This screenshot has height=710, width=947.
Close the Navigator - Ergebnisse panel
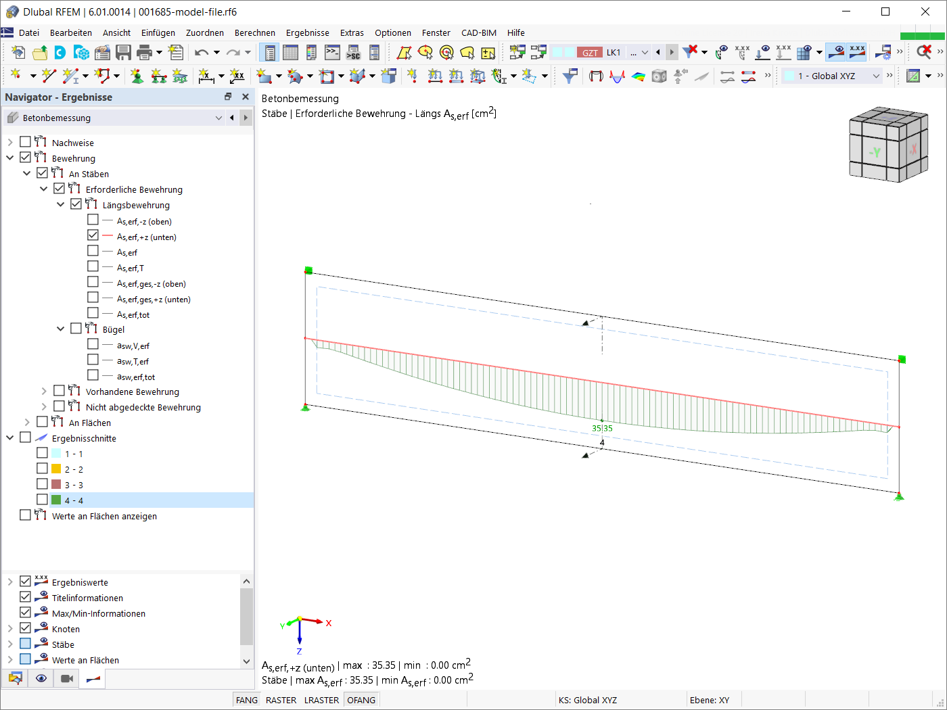[x=245, y=97]
